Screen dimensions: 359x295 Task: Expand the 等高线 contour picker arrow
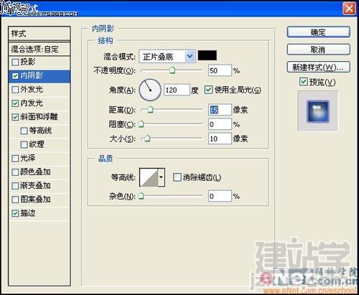(162, 177)
